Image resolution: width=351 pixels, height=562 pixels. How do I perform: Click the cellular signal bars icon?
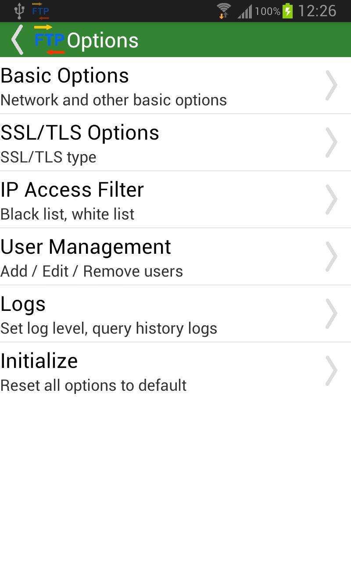click(244, 11)
